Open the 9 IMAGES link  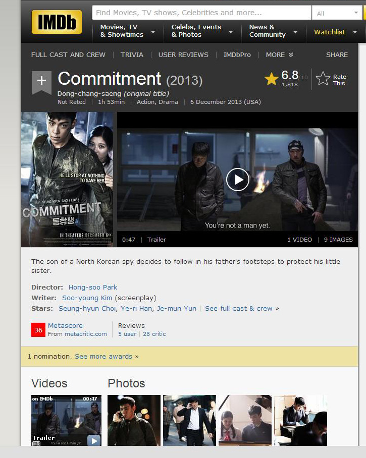338,240
